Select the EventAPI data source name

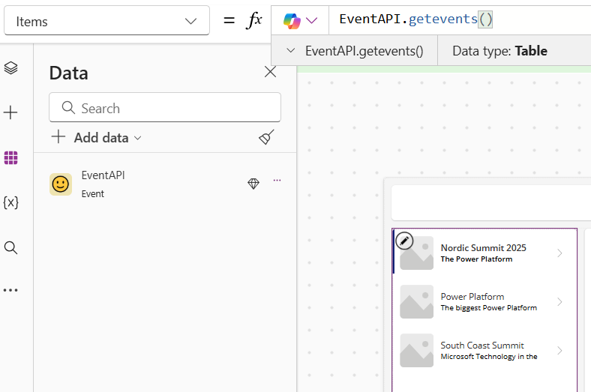pyautogui.click(x=103, y=175)
